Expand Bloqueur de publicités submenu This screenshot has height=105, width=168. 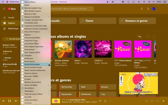[x=36, y=17]
